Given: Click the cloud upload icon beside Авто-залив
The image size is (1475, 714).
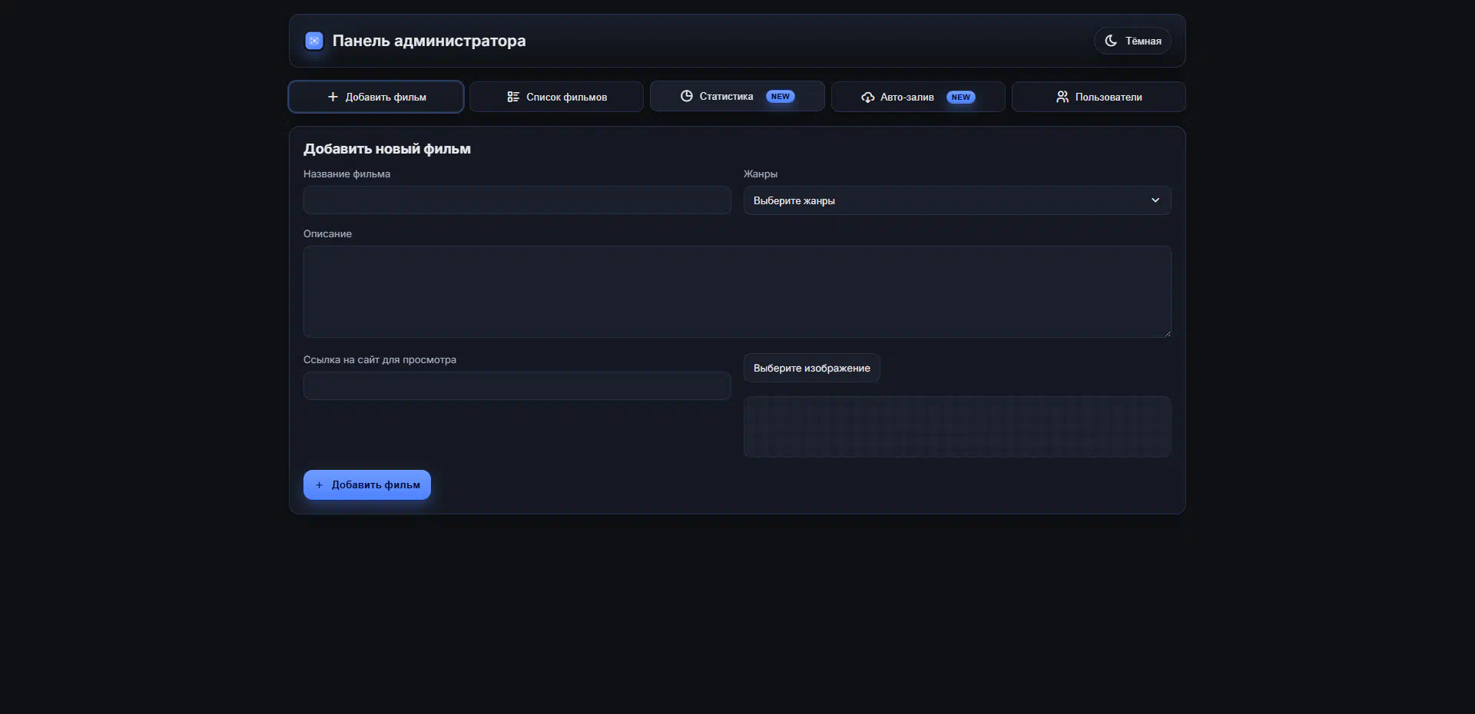Looking at the screenshot, I should pyautogui.click(x=867, y=98).
